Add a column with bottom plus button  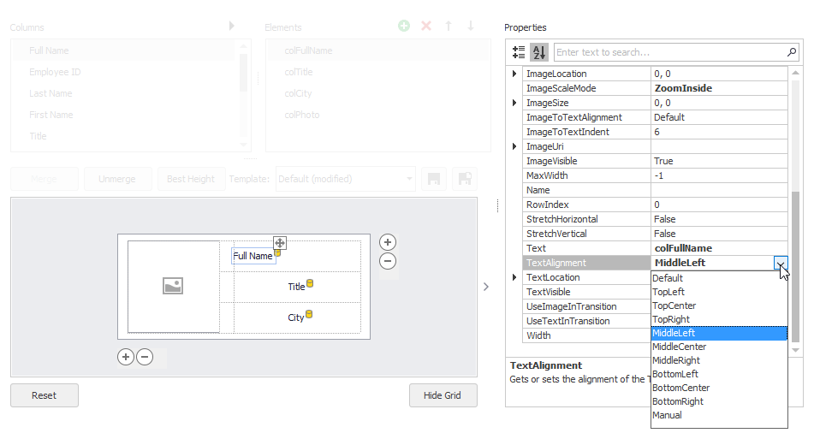point(126,357)
